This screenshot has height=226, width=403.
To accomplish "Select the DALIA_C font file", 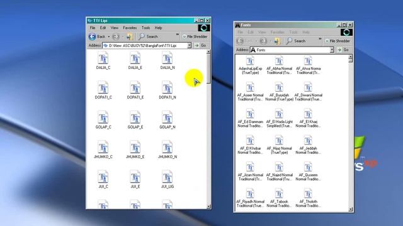I will [x=103, y=60].
